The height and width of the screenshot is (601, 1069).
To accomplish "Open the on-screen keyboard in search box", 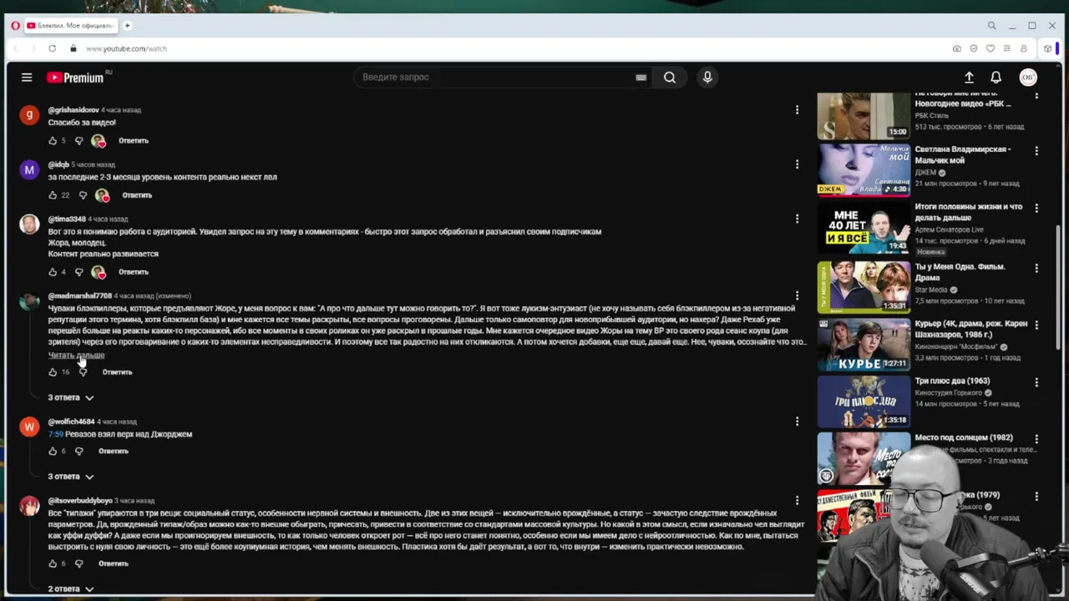I will click(x=641, y=78).
